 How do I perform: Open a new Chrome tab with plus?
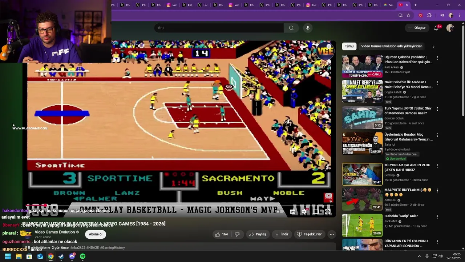(x=415, y=5)
